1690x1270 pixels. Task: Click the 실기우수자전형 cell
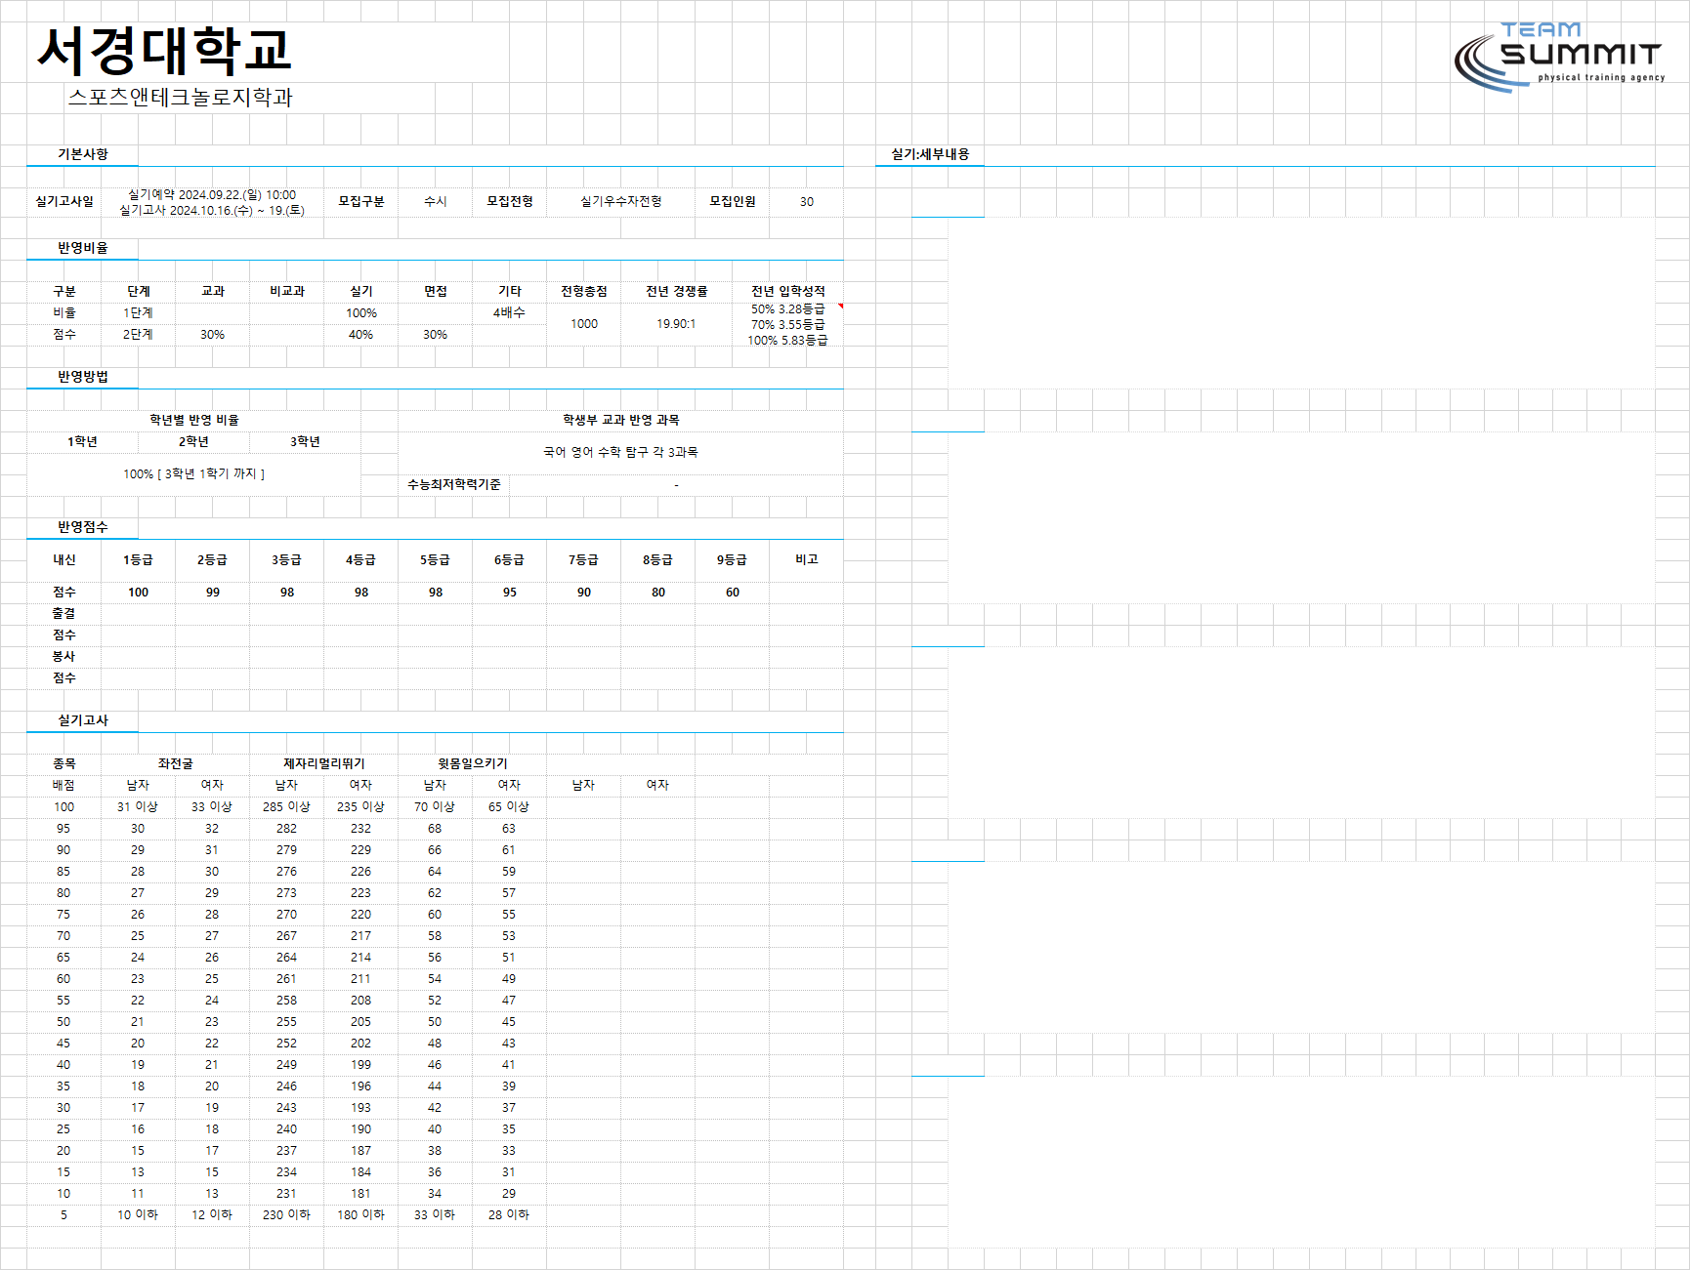click(621, 201)
